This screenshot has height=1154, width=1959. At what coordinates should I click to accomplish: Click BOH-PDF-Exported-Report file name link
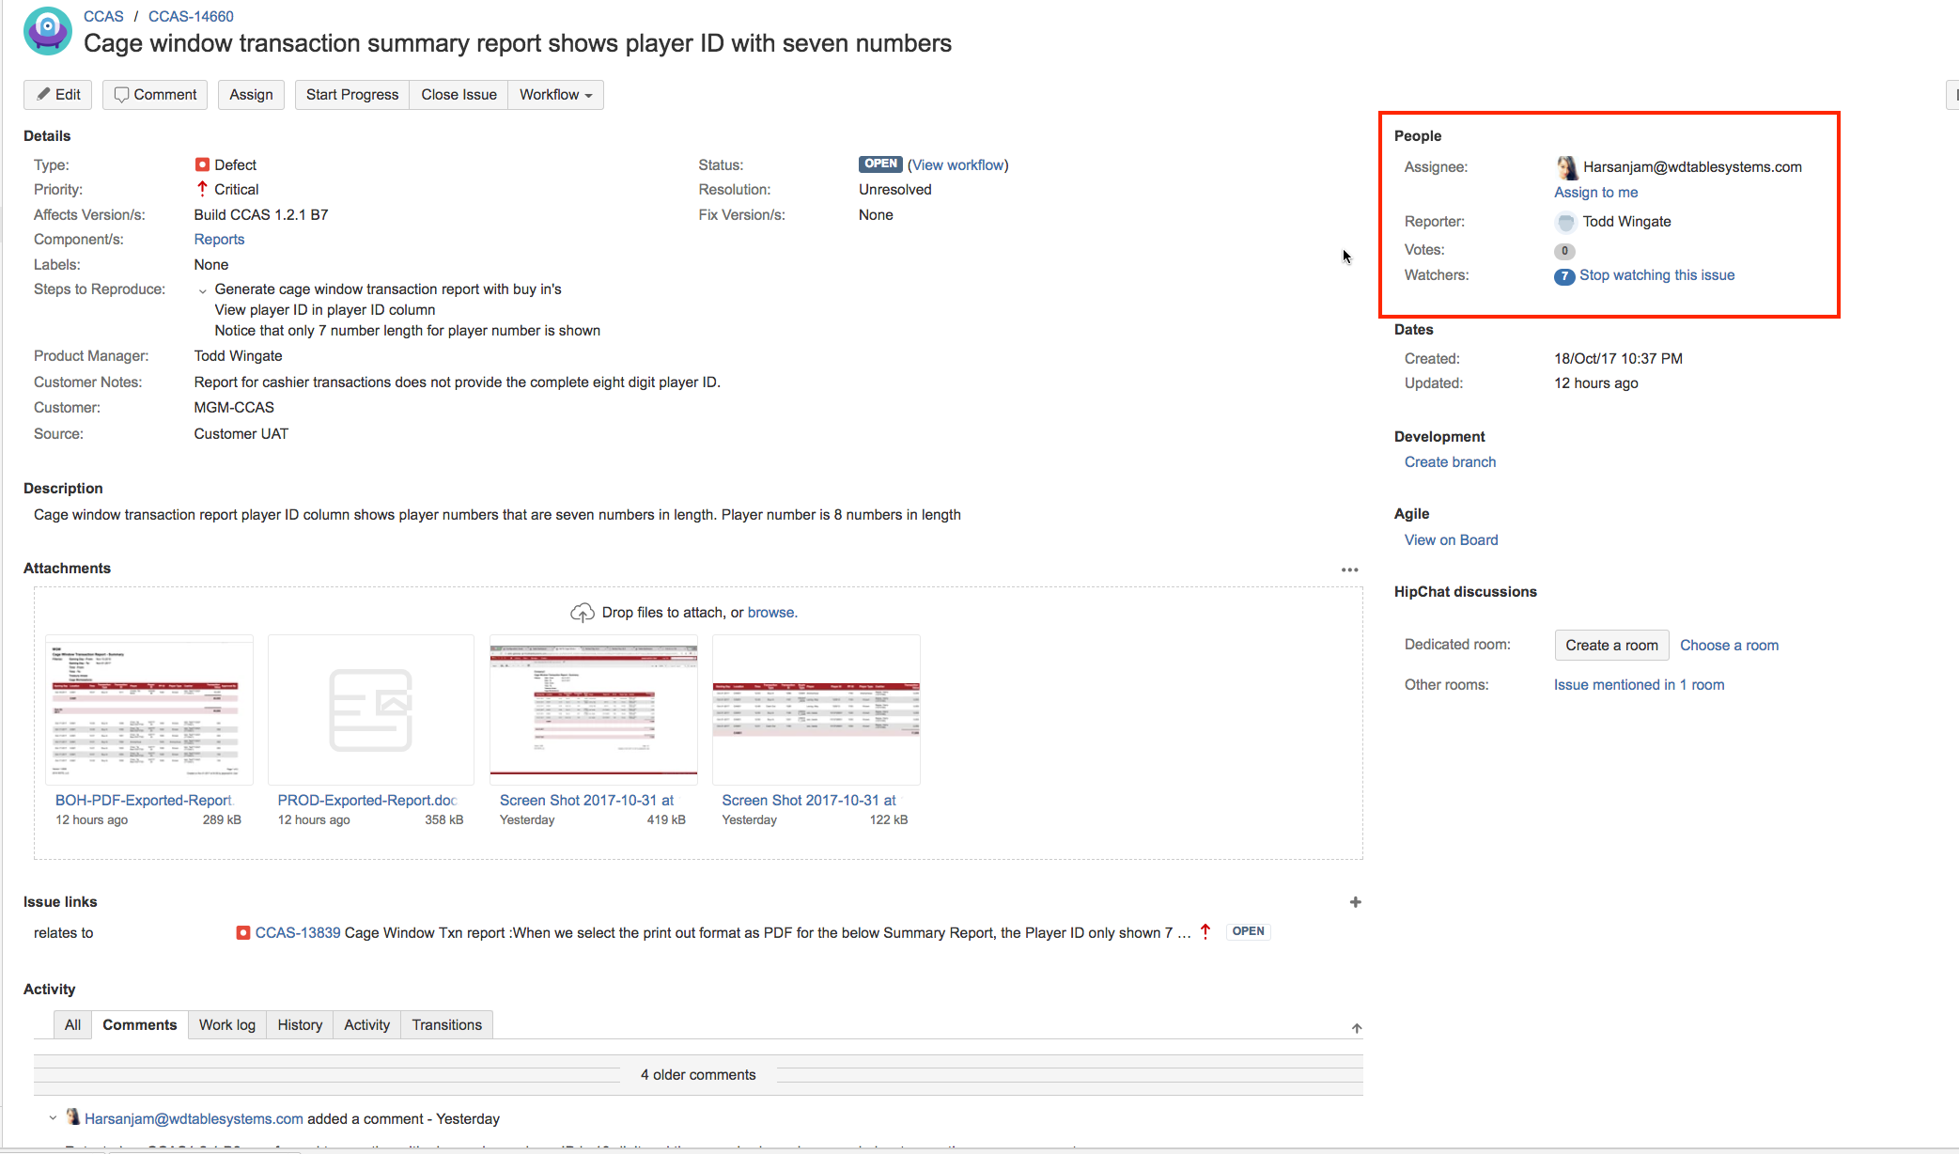pyautogui.click(x=144, y=801)
